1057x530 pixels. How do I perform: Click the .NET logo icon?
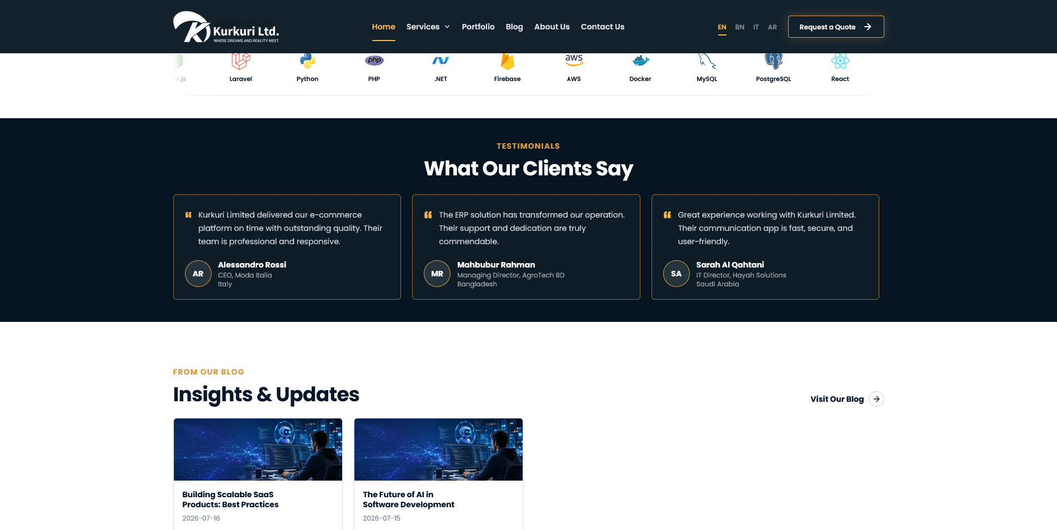(440, 60)
